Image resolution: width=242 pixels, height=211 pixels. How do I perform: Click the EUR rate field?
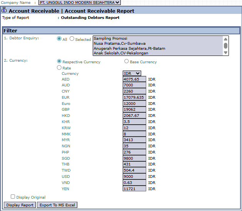click(134, 98)
